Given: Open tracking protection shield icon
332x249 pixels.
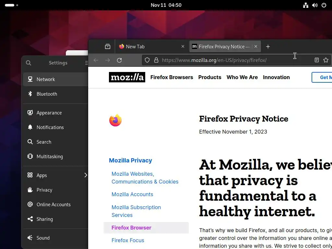Looking at the screenshot, I should [x=147, y=60].
